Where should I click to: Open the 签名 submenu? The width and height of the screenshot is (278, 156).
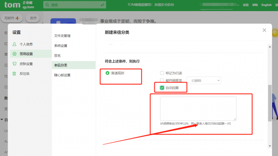pos(57,56)
